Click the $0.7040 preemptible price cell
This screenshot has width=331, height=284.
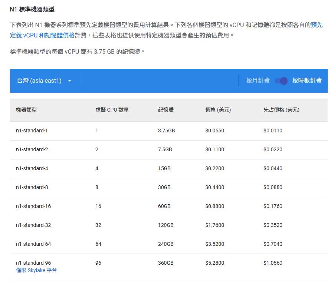pos(273,244)
